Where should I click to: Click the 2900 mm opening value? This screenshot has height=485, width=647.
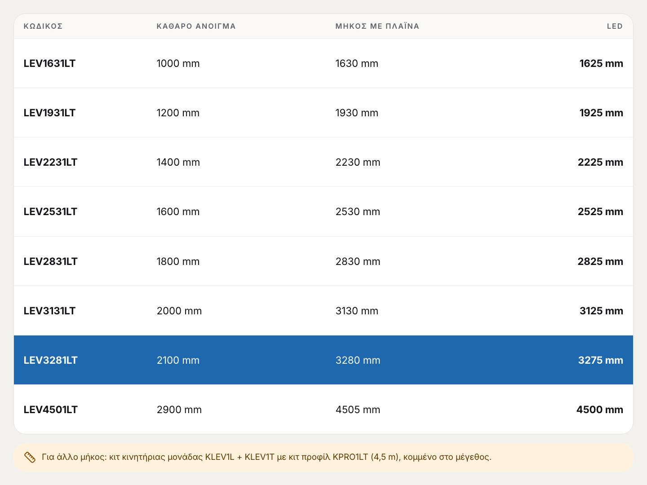point(179,410)
